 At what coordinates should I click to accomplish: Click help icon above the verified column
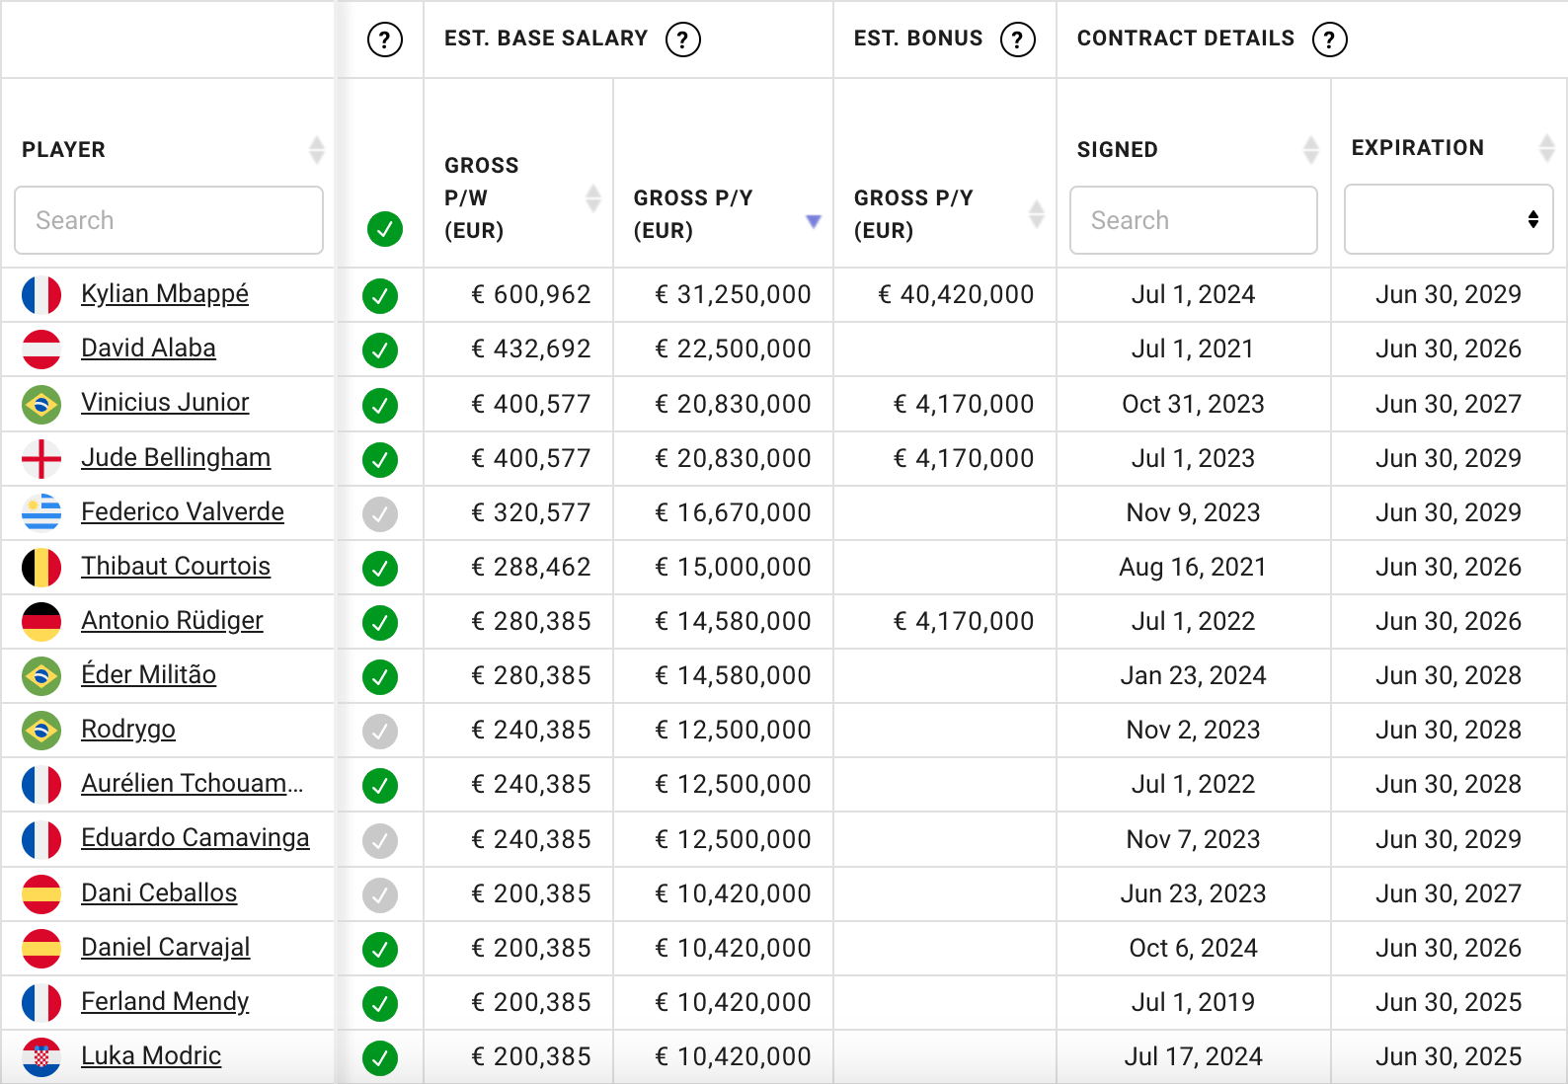click(x=385, y=39)
